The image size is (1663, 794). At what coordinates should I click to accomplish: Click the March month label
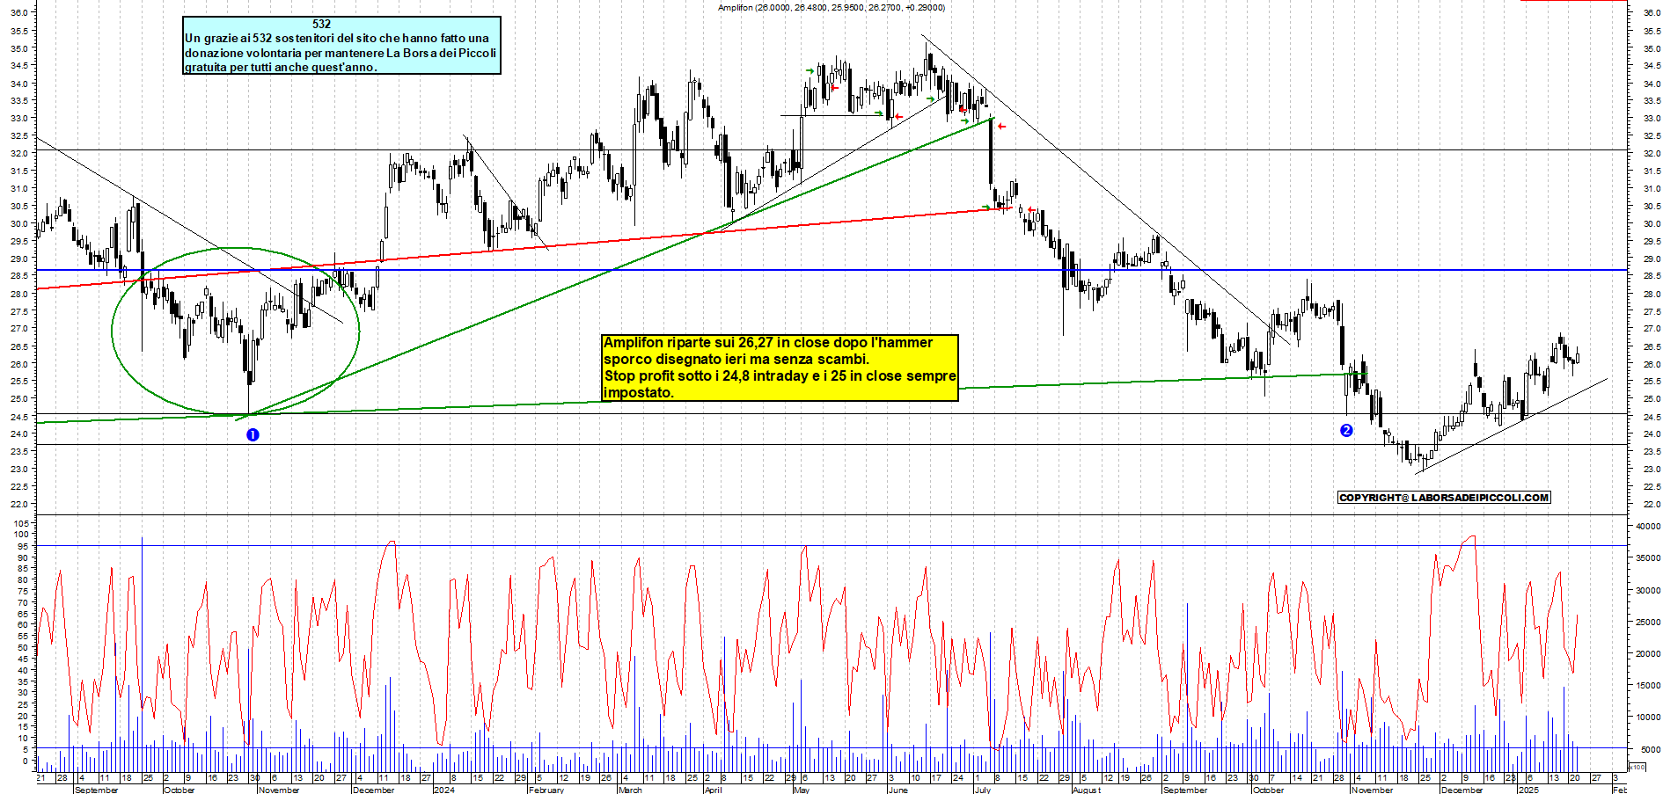click(630, 790)
